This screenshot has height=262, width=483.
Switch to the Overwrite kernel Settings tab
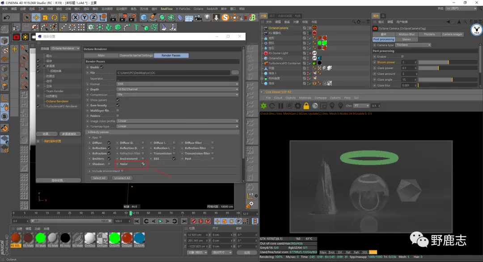tap(136, 56)
